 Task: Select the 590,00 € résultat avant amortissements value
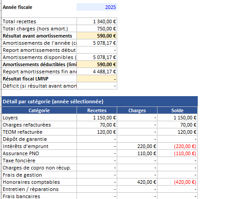(97, 36)
